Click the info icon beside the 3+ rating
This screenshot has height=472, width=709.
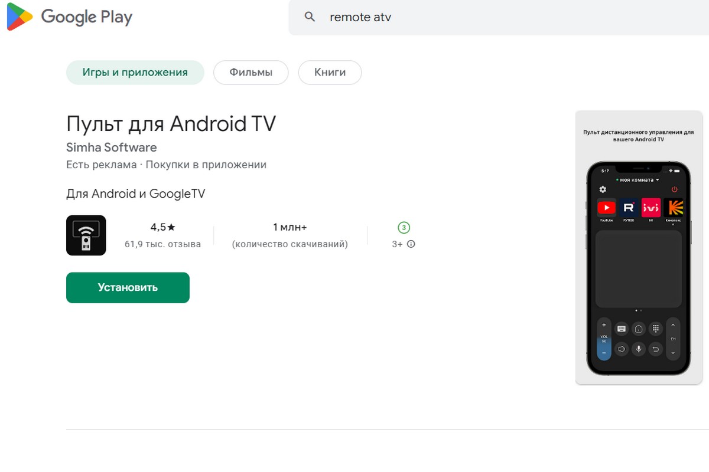(x=411, y=244)
